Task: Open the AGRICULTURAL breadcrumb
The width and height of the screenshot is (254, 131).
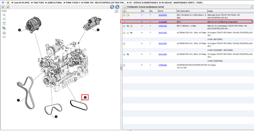Action: click(x=55, y=3)
